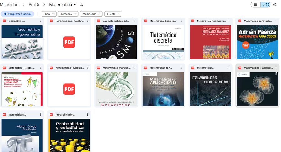Select file name 'Matemática Financiera...'

[211, 21]
